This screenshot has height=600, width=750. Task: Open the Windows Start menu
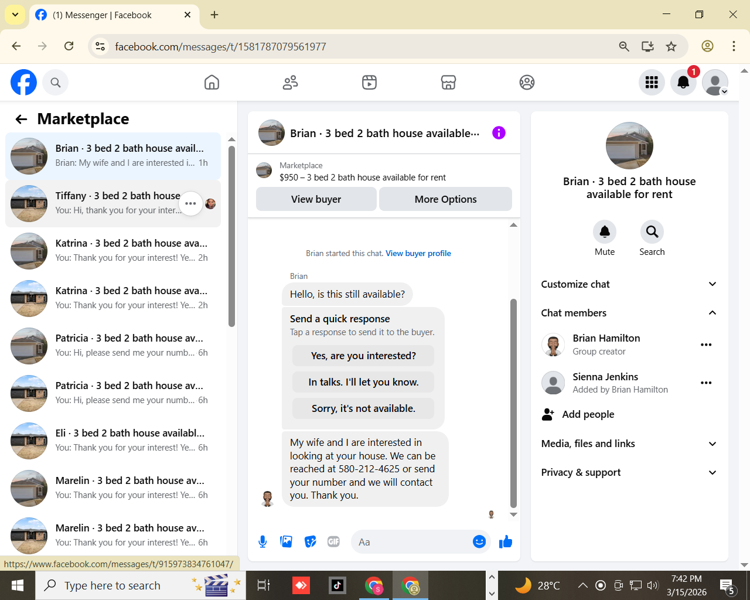(x=18, y=585)
